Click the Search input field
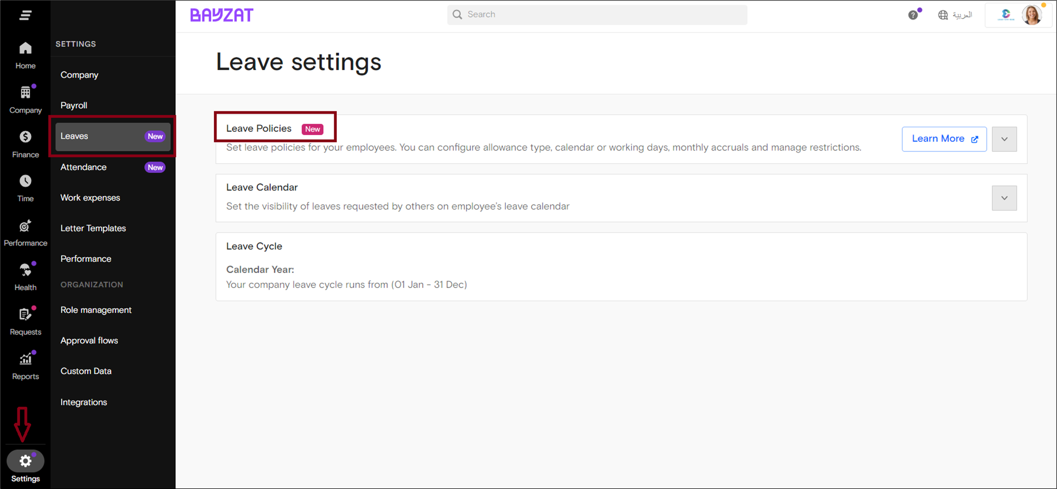Viewport: 1057px width, 489px height. pos(597,15)
